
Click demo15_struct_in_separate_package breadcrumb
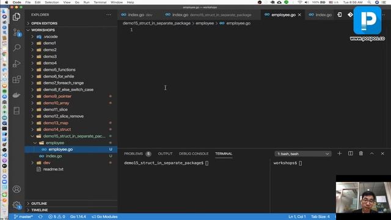pyautogui.click(x=156, y=23)
